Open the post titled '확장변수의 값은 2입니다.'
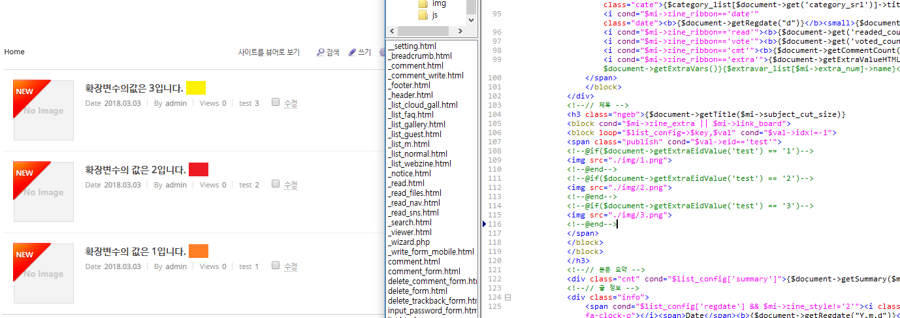The height and width of the screenshot is (318, 900). click(135, 170)
